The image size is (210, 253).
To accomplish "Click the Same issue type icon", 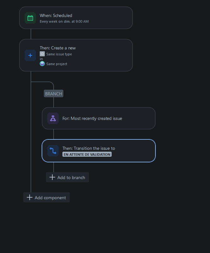I will coord(42,53).
